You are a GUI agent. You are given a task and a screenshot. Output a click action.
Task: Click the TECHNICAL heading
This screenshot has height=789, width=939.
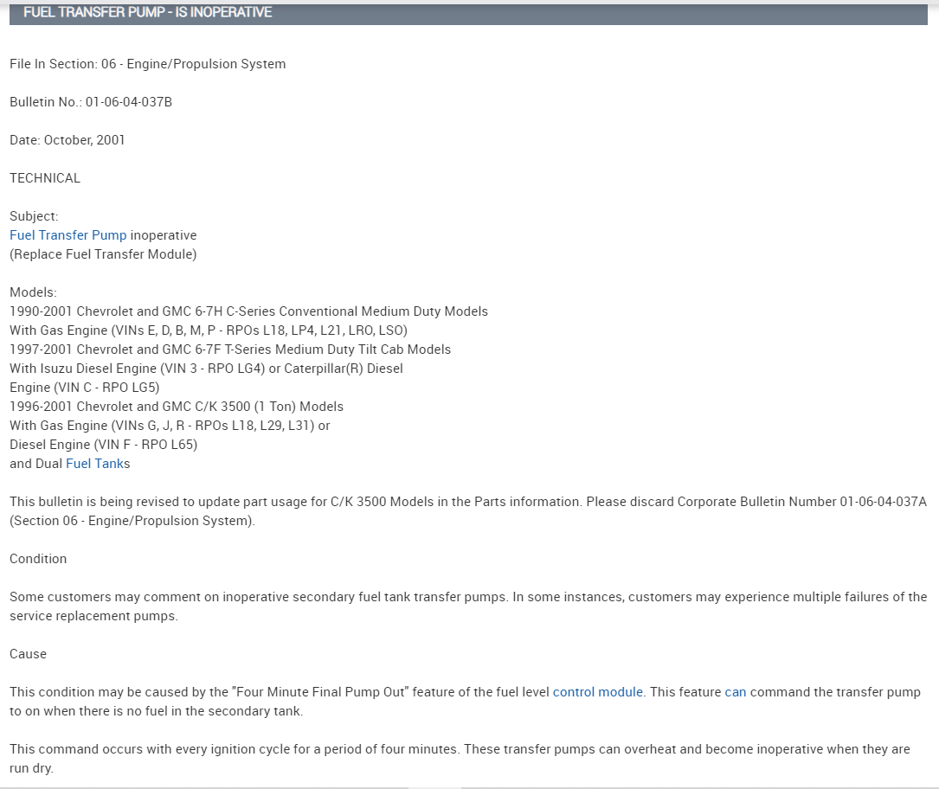click(x=45, y=178)
